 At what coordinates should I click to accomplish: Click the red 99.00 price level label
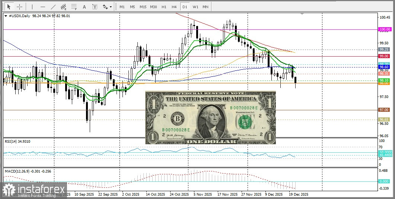coord(385,56)
